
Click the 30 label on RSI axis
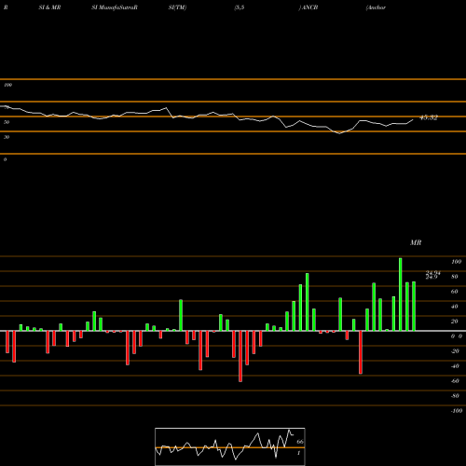[7, 137]
